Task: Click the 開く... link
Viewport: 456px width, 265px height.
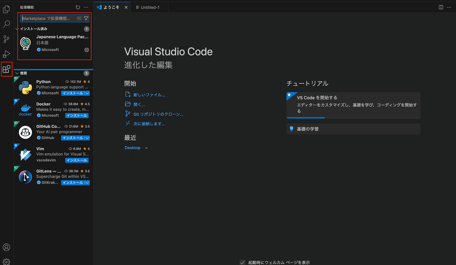Action: tap(139, 104)
